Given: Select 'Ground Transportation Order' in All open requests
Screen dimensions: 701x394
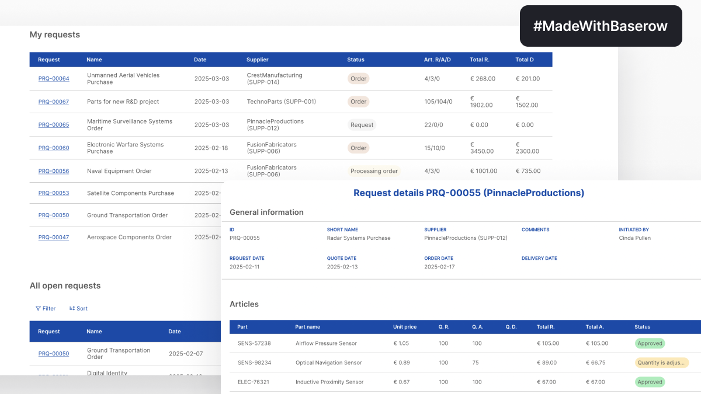Looking at the screenshot, I should pyautogui.click(x=119, y=354).
